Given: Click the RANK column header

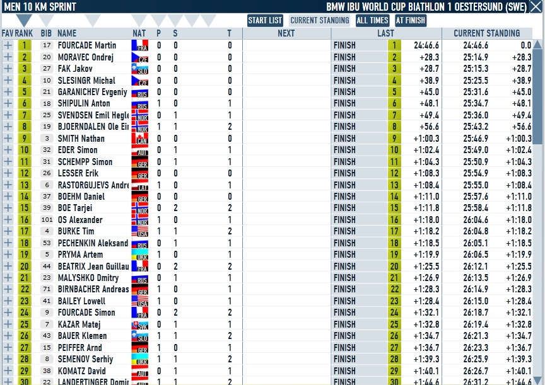Looking at the screenshot, I should click(24, 33).
